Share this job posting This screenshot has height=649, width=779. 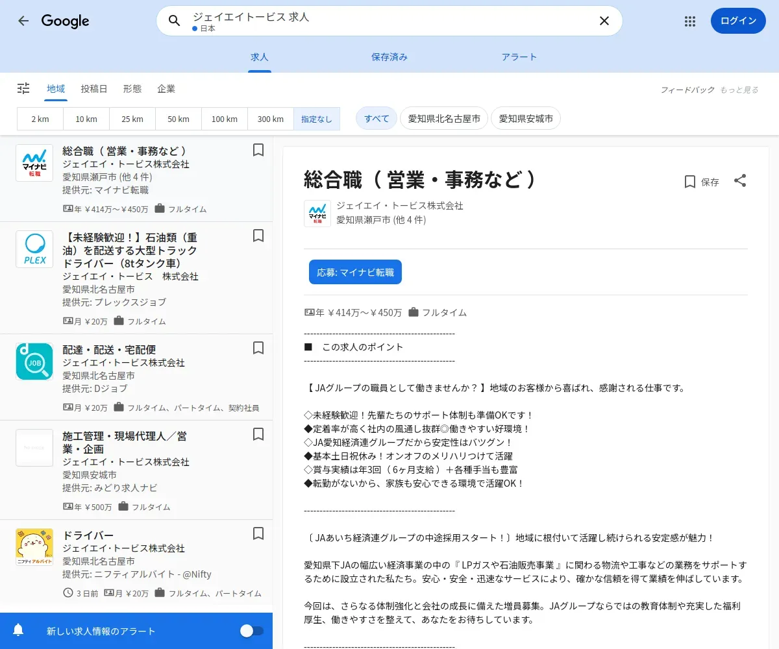(x=740, y=181)
